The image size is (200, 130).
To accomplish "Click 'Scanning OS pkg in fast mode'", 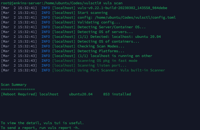I will (107, 61).
